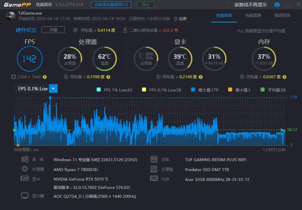Click the power icon beside 用电量 0.4114 度
The width and height of the screenshot is (302, 210).
75,30
